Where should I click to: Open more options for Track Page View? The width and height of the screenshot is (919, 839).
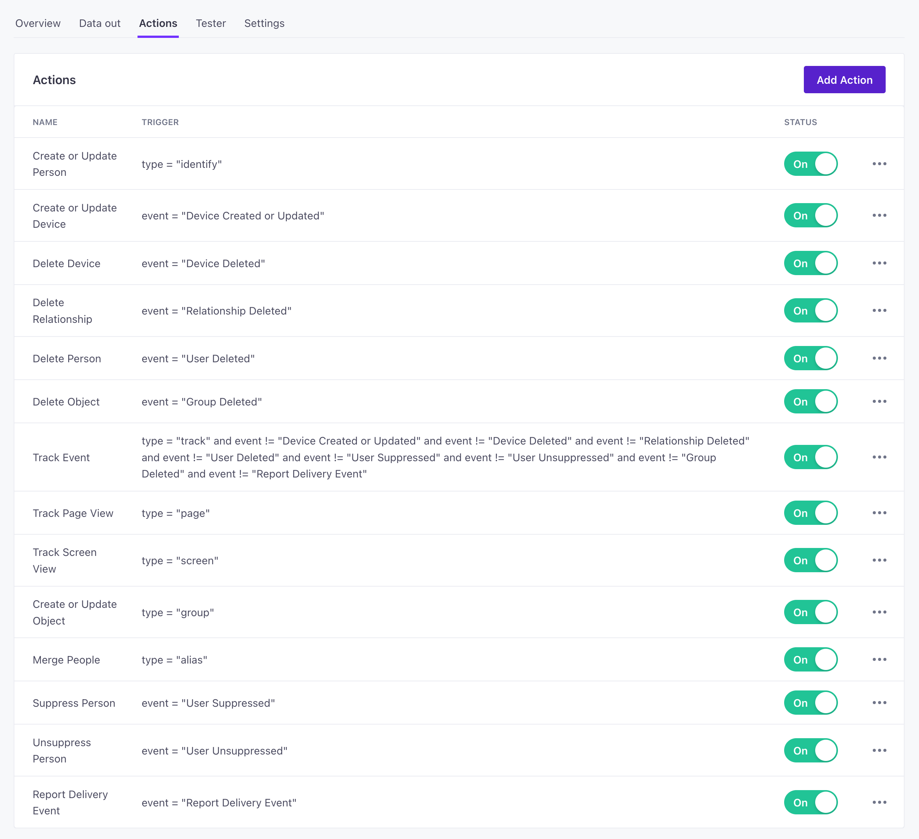pos(879,513)
